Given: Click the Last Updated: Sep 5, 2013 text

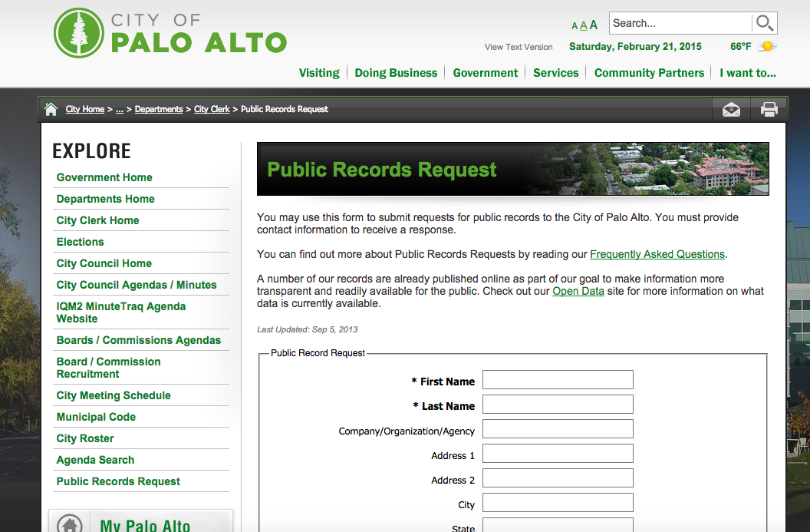Looking at the screenshot, I should coord(308,329).
